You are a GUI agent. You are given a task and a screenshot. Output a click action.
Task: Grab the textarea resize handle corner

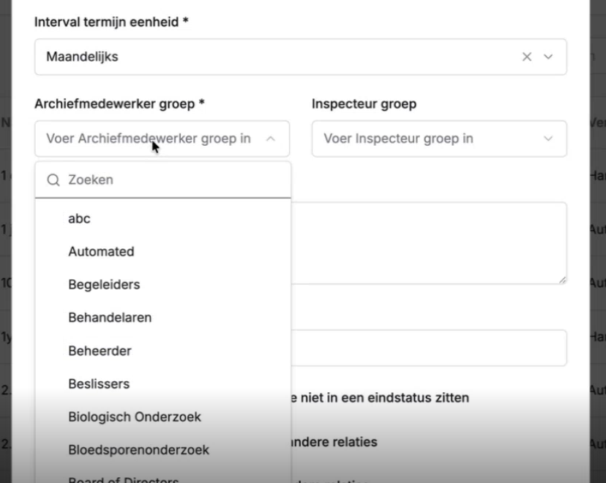[563, 280]
